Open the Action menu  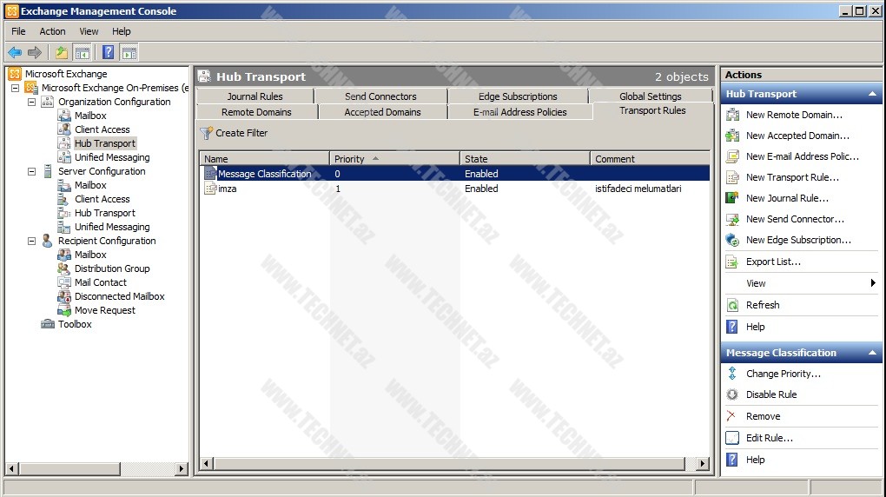tap(52, 31)
